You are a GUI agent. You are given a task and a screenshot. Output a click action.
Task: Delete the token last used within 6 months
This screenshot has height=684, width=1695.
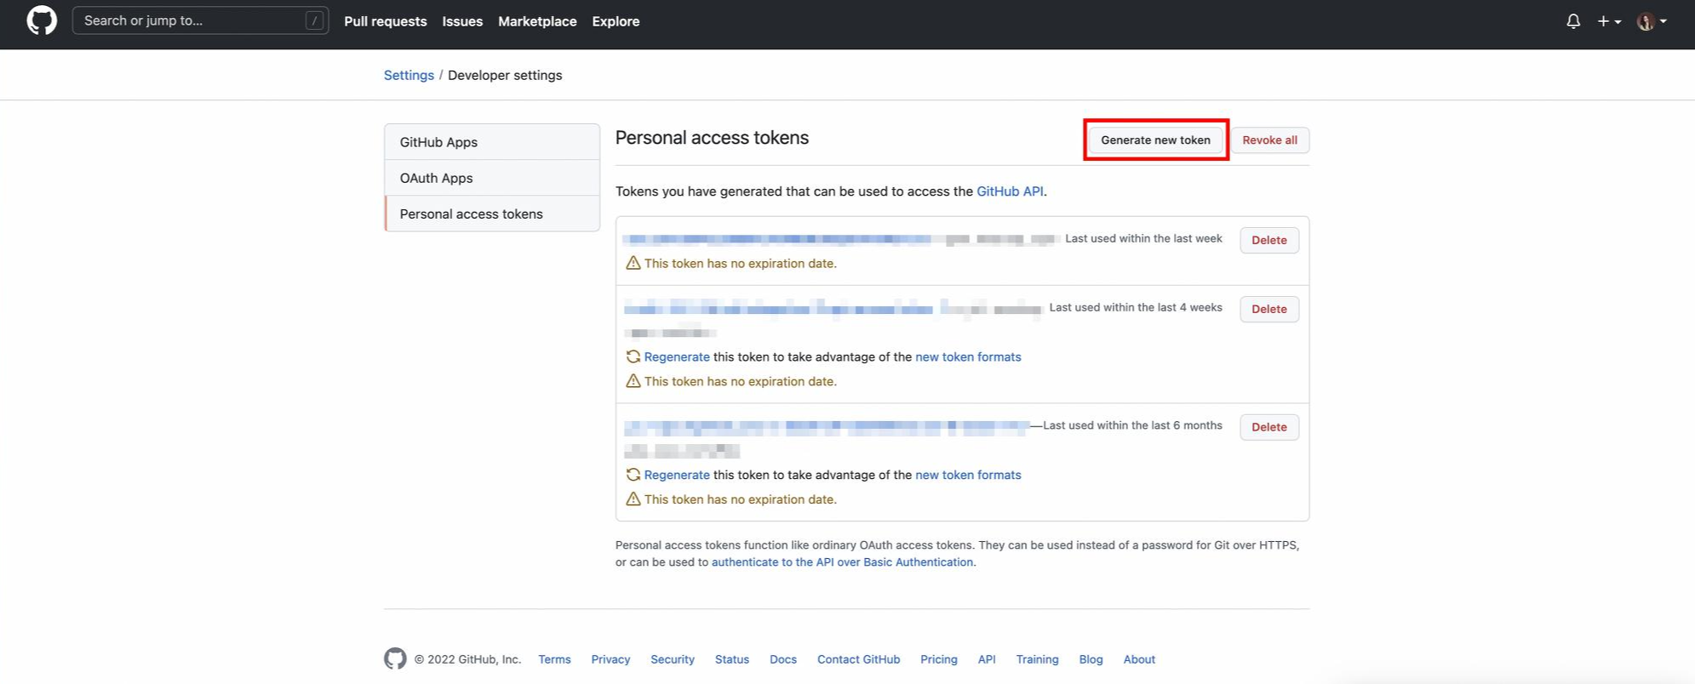coord(1268,427)
